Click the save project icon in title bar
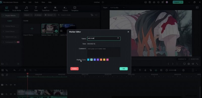The width and height of the screenshot is (202, 98). pos(150,2)
